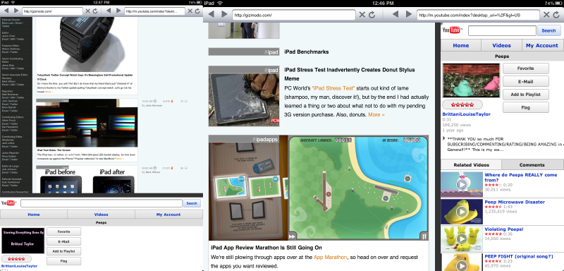Expand the Peeps video description triangle

[x=444, y=138]
